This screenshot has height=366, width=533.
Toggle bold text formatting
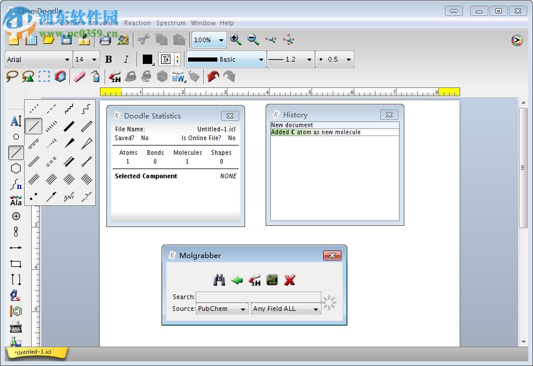point(108,59)
